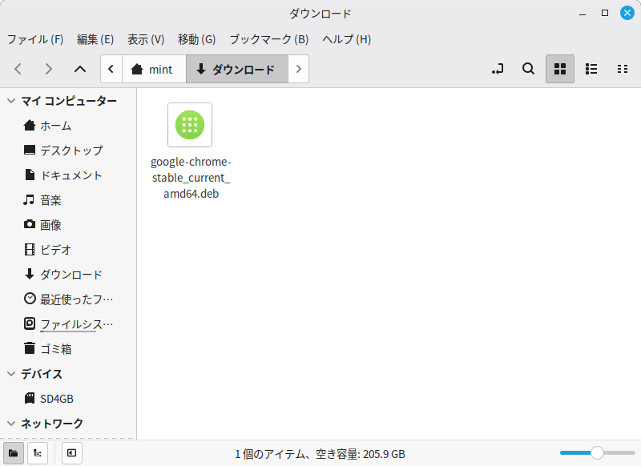Click the search magnifier icon
This screenshot has width=641, height=466.
tap(528, 69)
